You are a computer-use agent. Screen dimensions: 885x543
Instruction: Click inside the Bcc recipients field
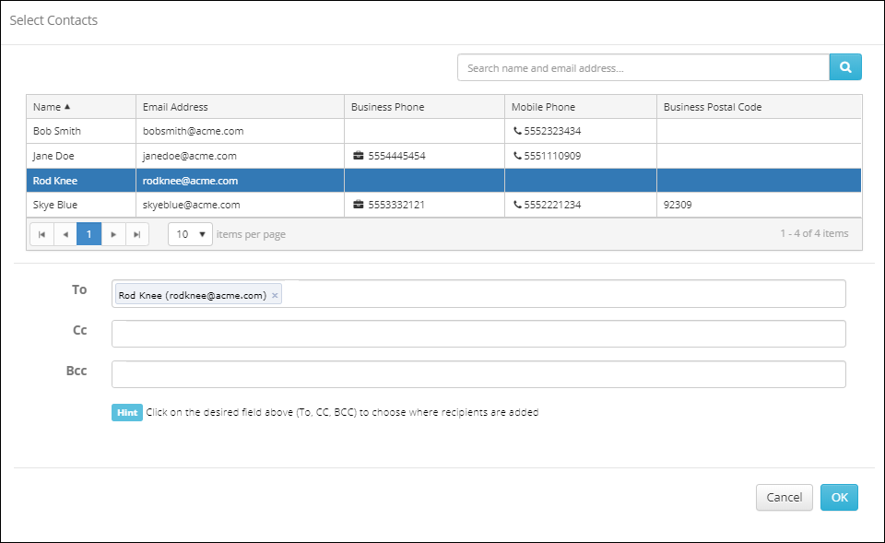(478, 374)
